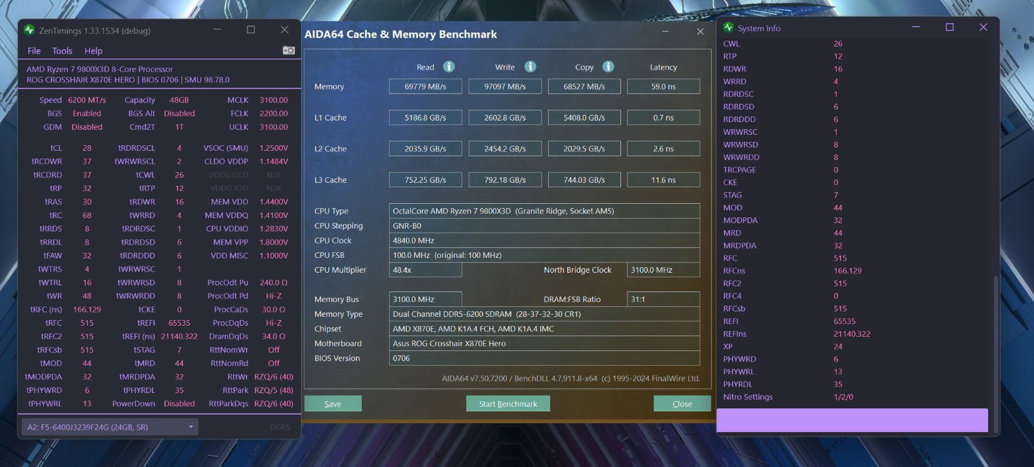Screen dimensions: 1034x467
Task: Click the Motherboard value field
Action: (x=544, y=344)
